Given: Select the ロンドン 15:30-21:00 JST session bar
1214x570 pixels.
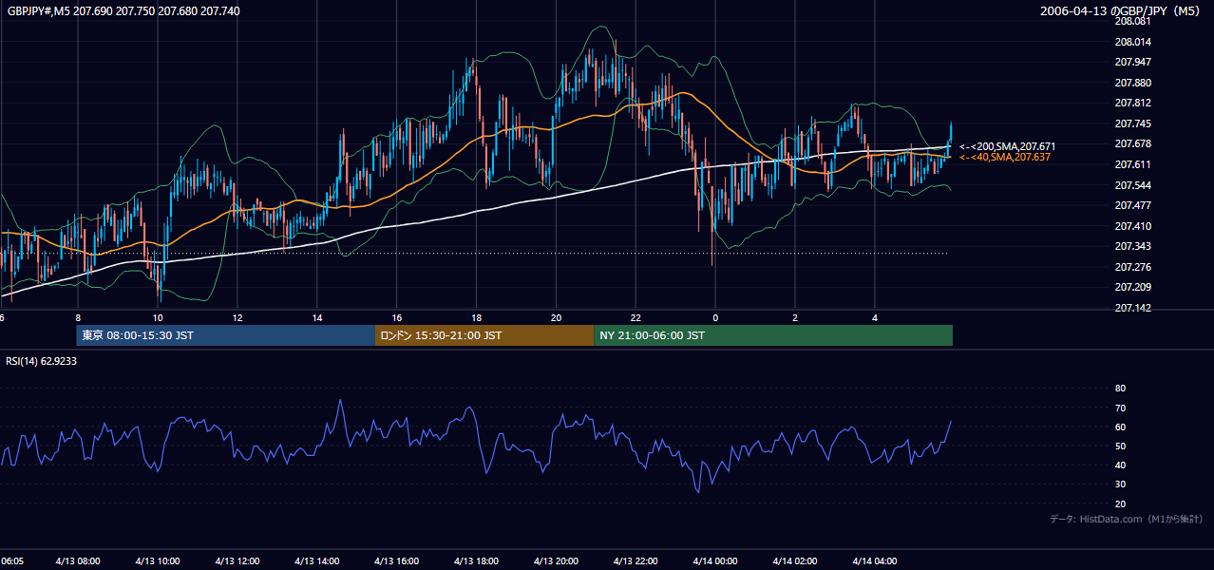Looking at the screenshot, I should point(485,335).
